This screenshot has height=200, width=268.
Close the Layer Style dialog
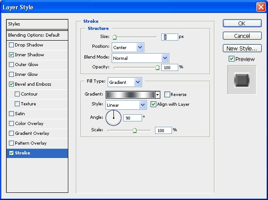261,7
